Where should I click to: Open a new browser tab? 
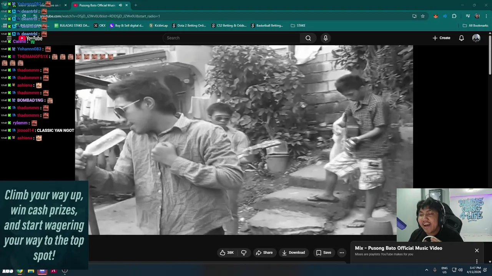[135, 5]
